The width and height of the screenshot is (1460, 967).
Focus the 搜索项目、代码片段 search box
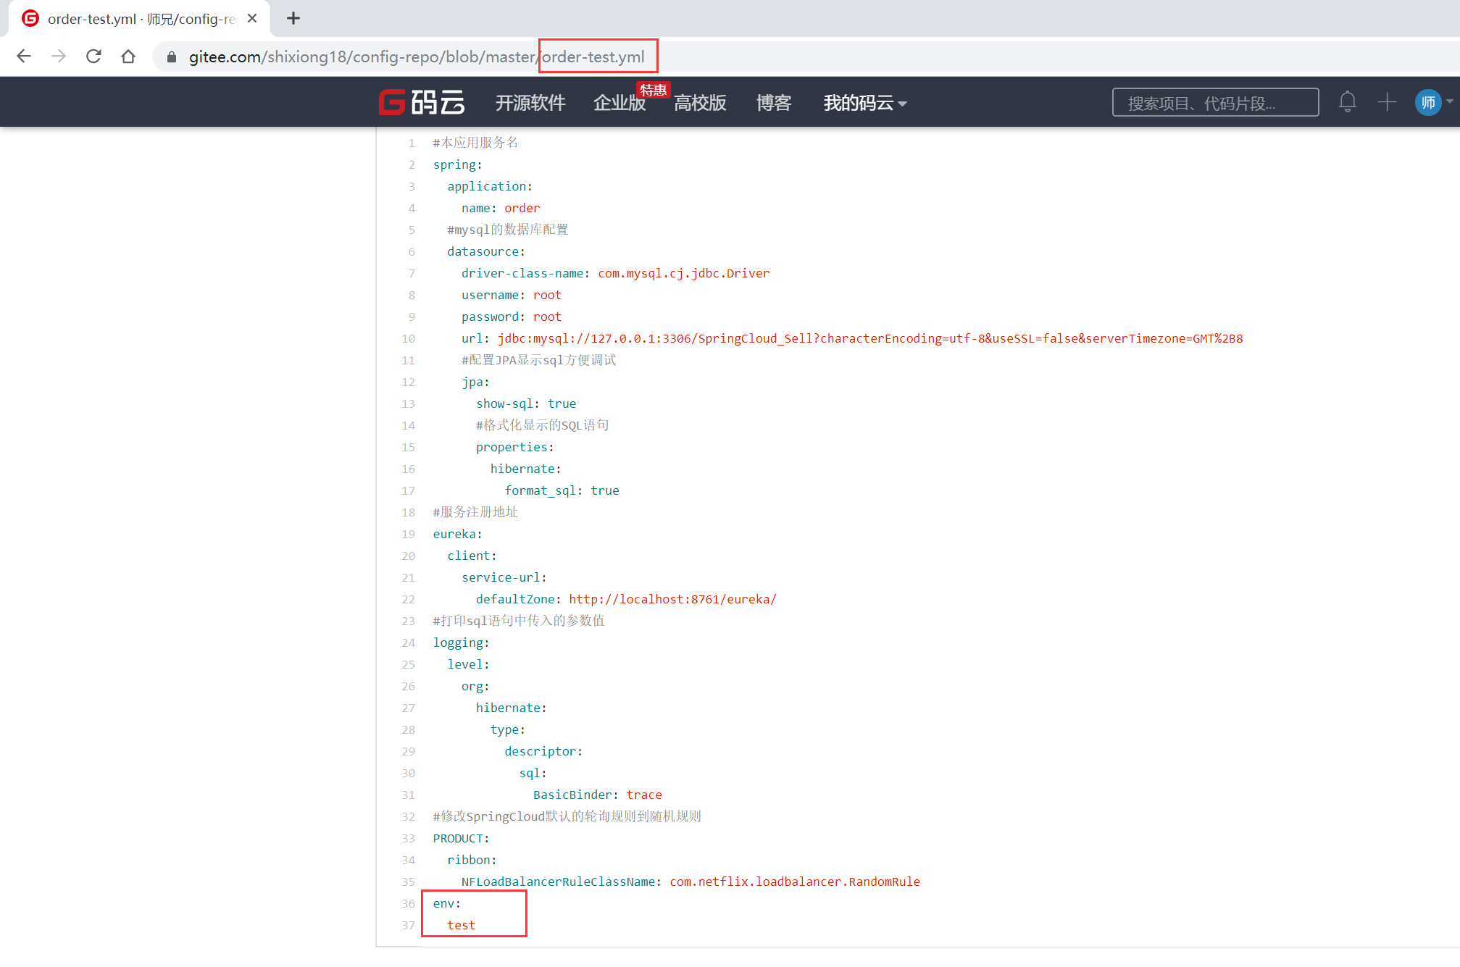1215,103
